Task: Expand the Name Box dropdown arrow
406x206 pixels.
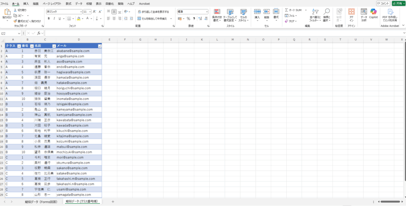Action: (x=19, y=33)
